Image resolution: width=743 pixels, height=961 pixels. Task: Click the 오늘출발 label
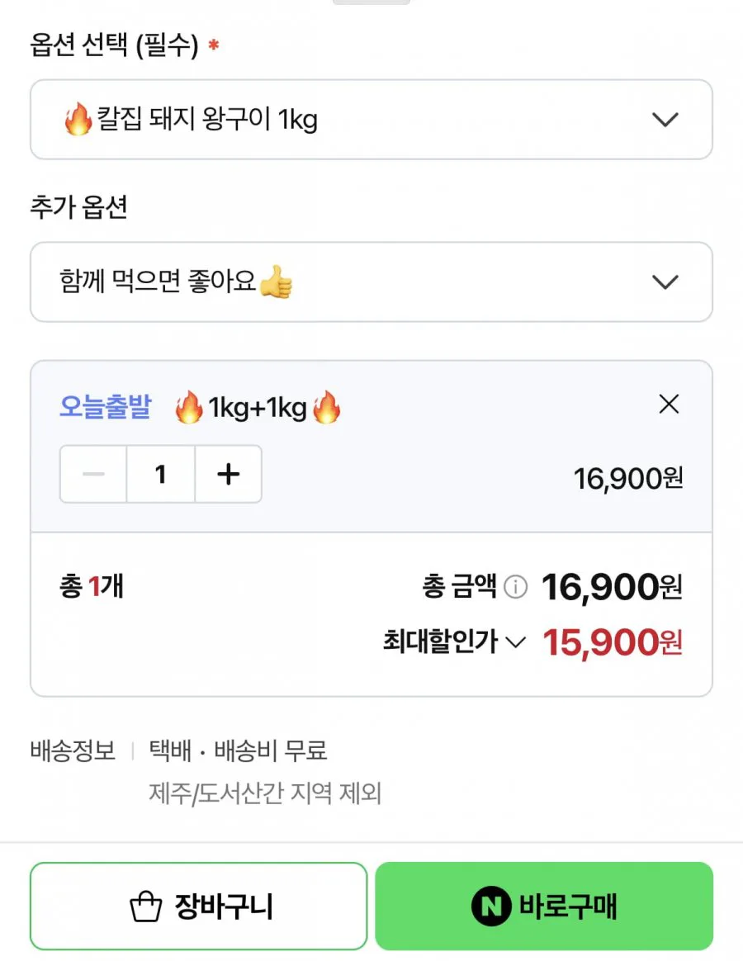(x=105, y=406)
